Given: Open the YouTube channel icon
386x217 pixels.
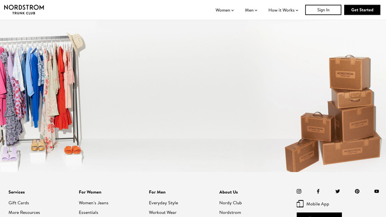Looking at the screenshot, I should (376, 191).
